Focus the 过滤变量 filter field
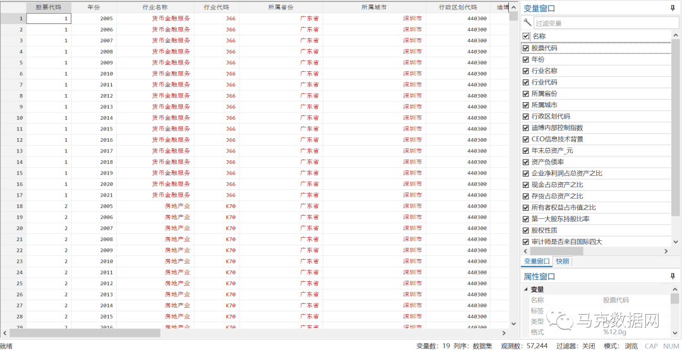Image resolution: width=682 pixels, height=350 pixels. (606, 23)
